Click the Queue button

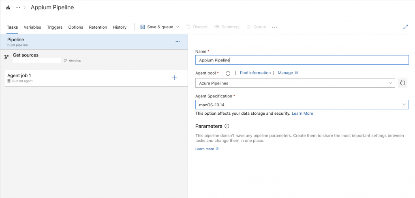pos(257,27)
